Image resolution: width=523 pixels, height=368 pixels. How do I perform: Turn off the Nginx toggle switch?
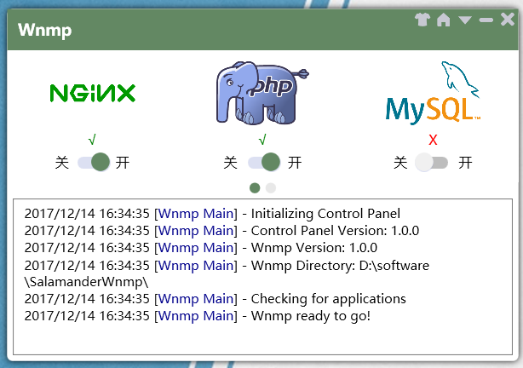[94, 162]
